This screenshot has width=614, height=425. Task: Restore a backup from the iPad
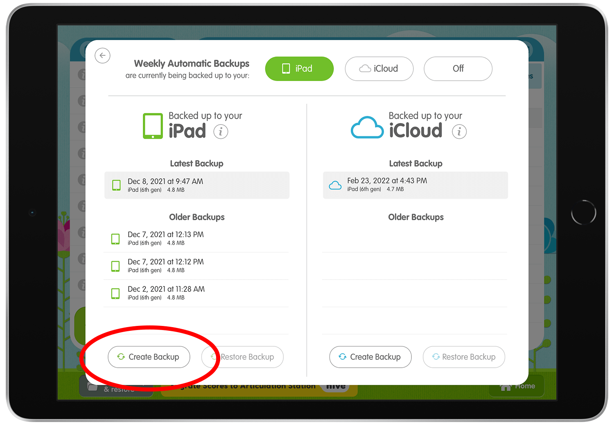(242, 357)
